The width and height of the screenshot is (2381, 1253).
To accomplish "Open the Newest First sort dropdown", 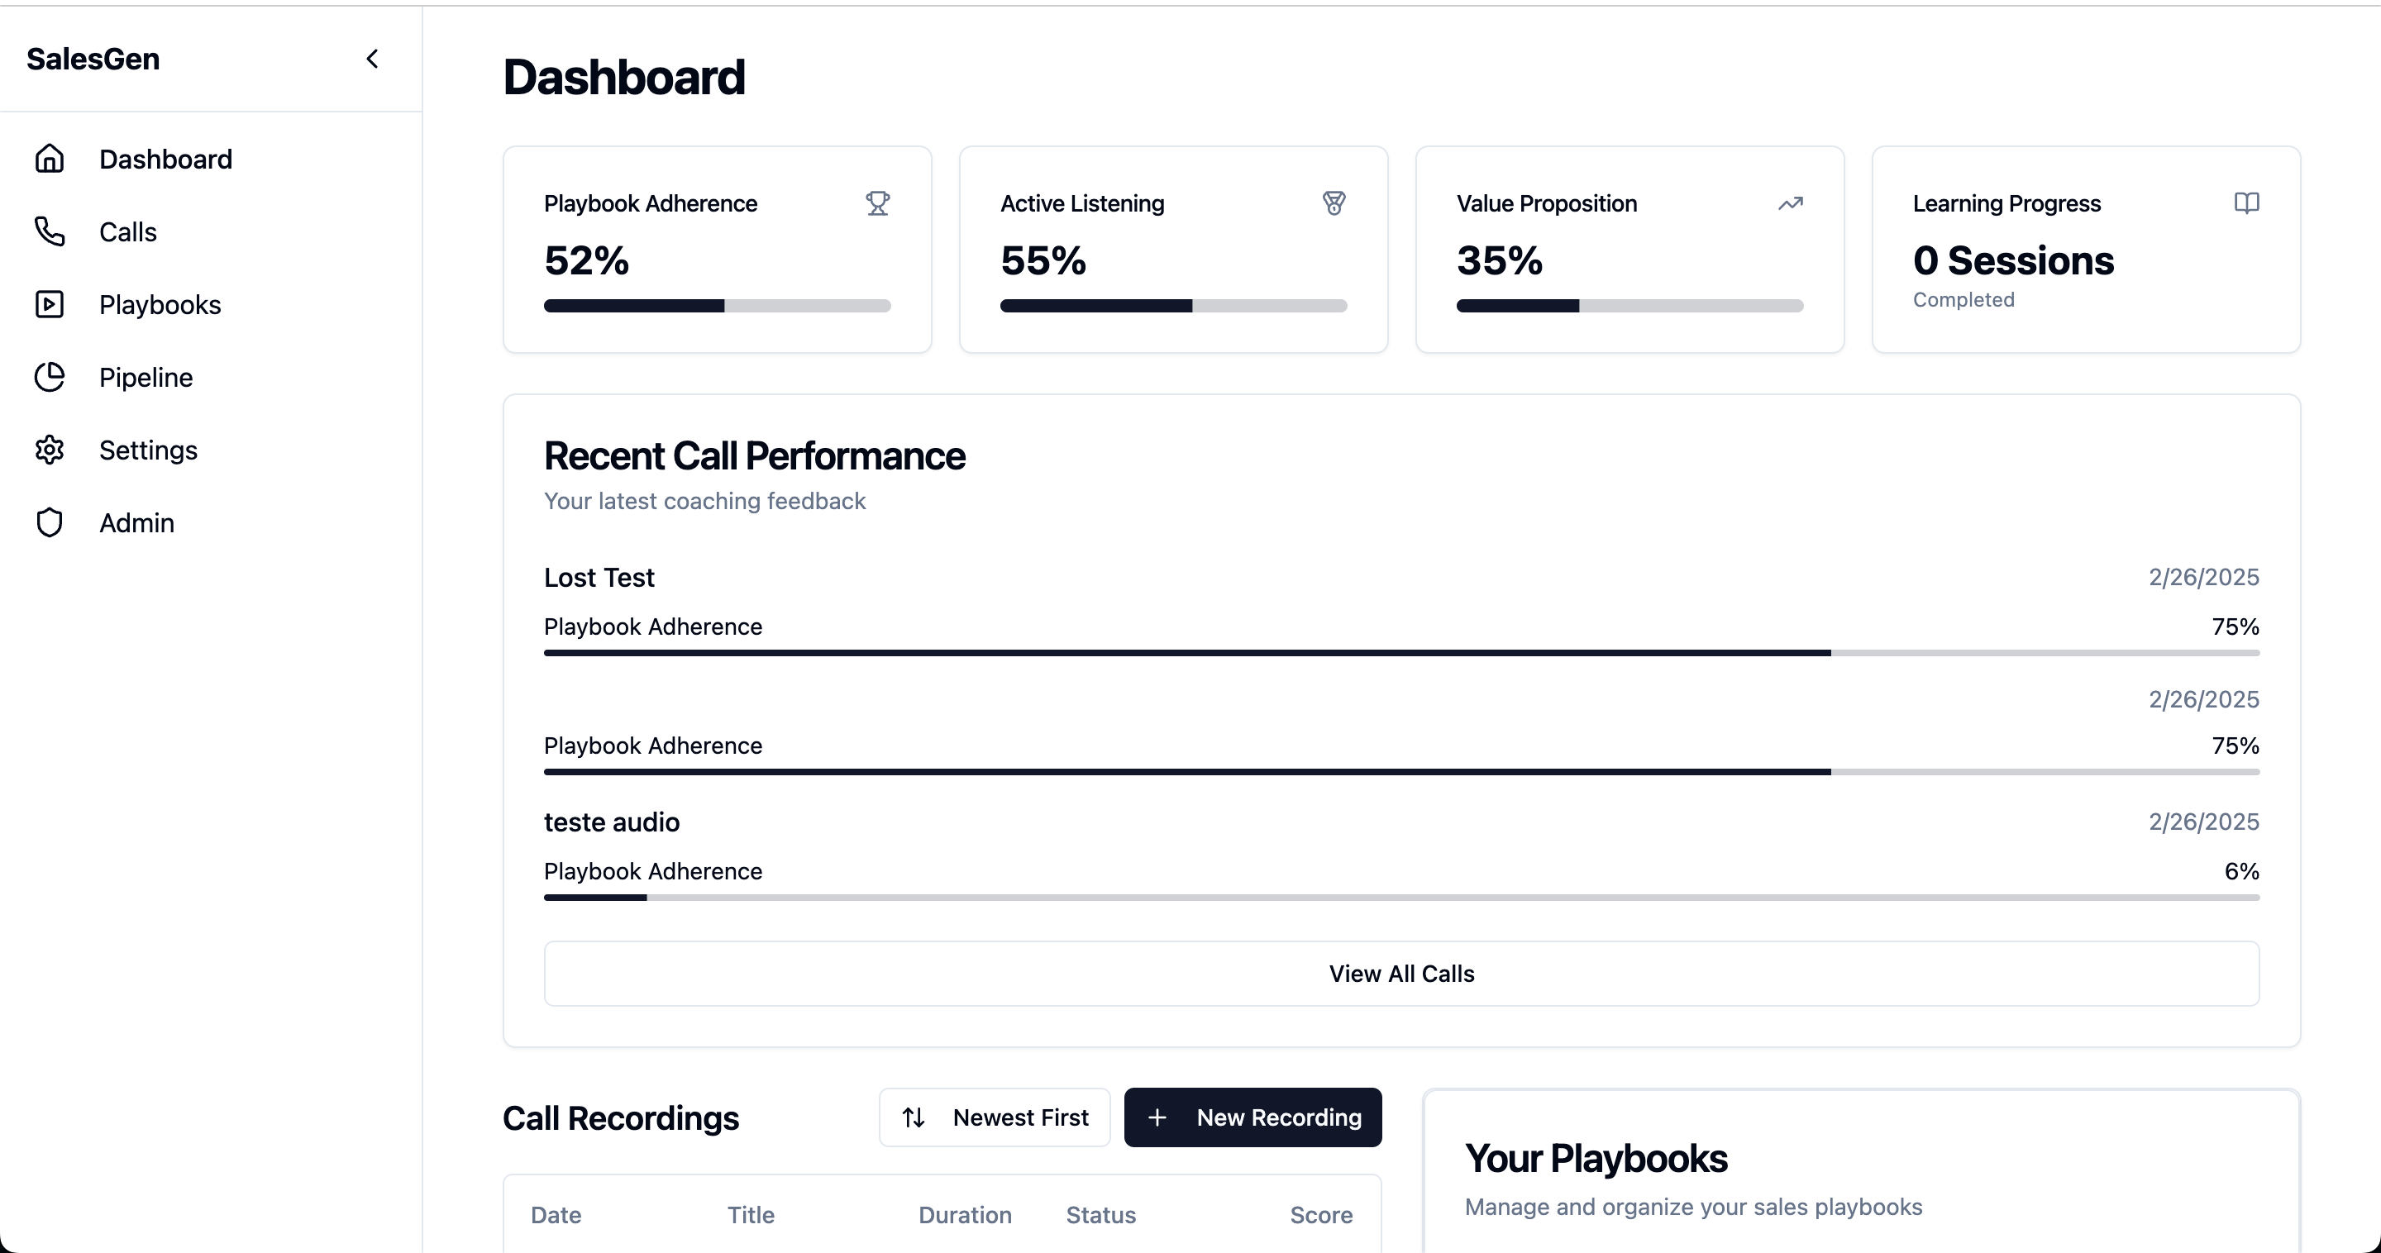I will [x=995, y=1117].
